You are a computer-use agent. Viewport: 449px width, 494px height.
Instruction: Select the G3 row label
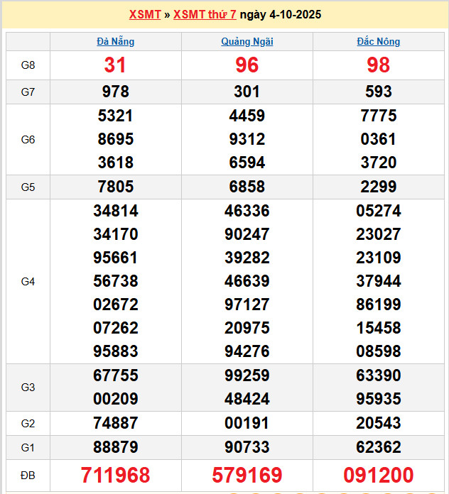pyautogui.click(x=28, y=388)
